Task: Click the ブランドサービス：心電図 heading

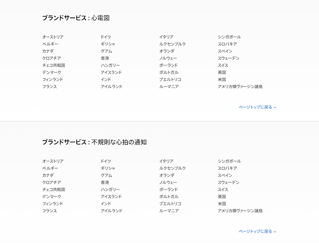Action: pos(76,18)
